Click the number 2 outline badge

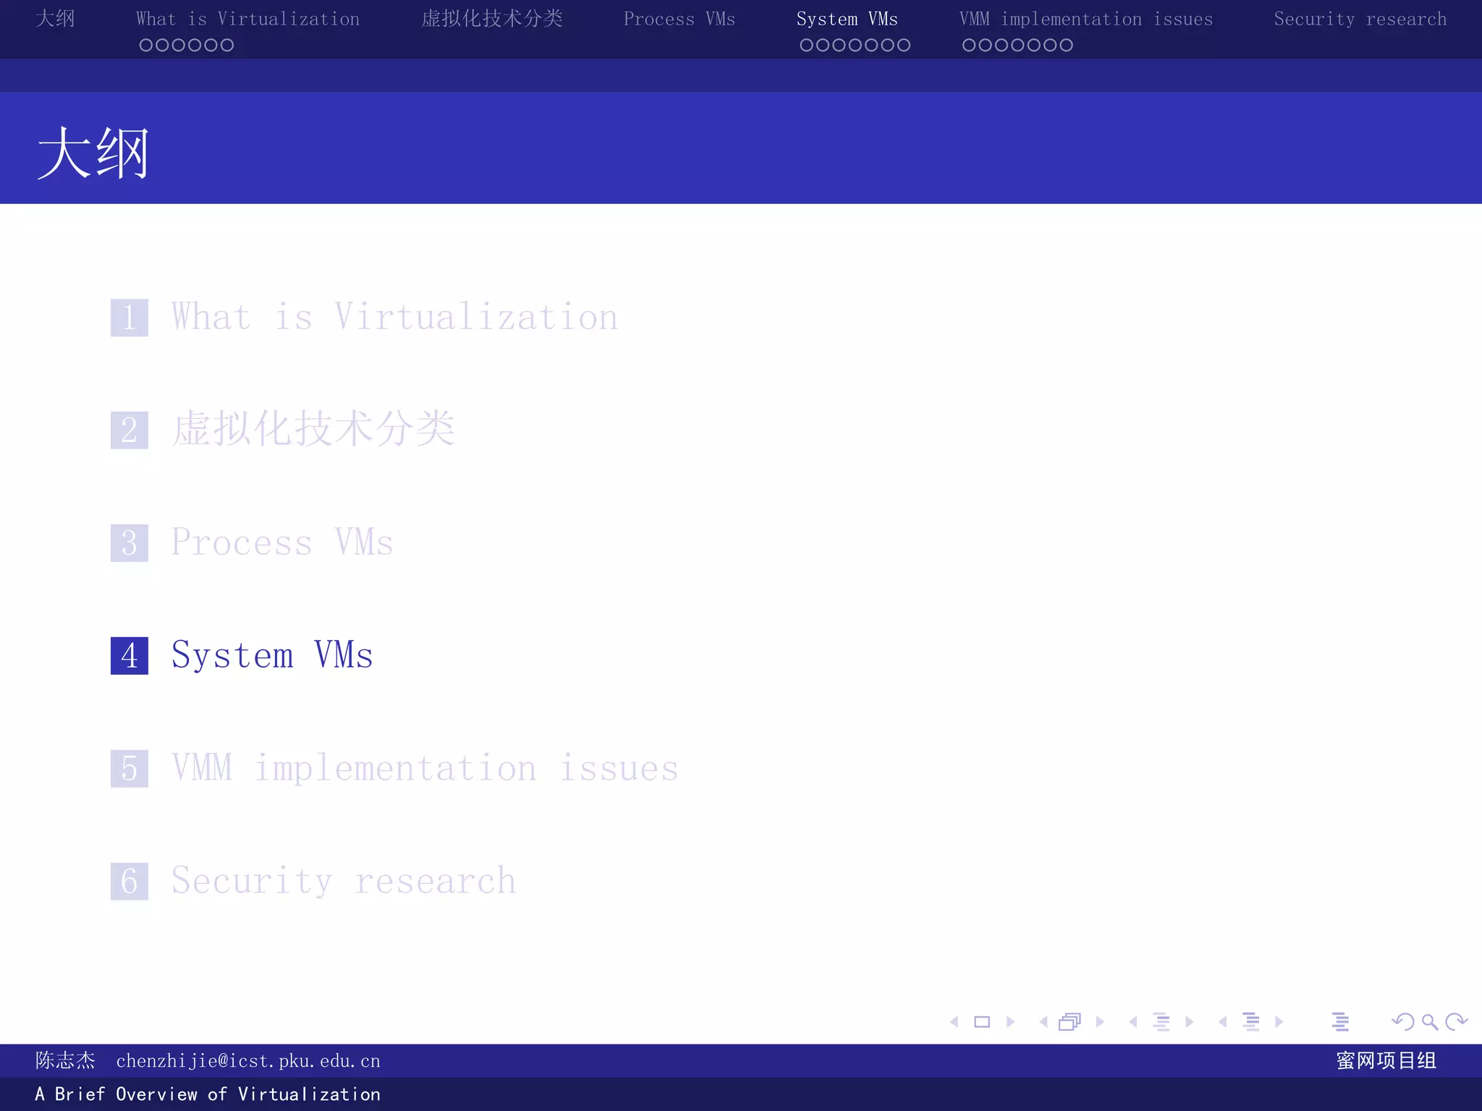[x=130, y=430]
